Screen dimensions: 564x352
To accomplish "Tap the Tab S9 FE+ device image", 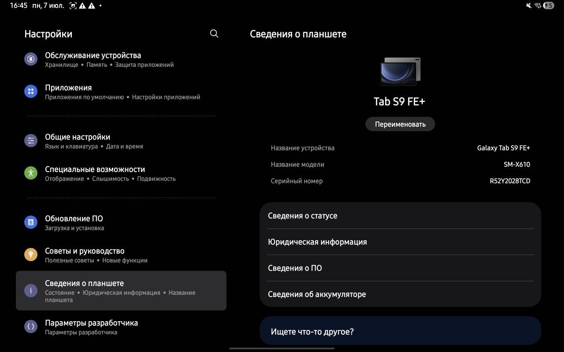I will pos(400,71).
